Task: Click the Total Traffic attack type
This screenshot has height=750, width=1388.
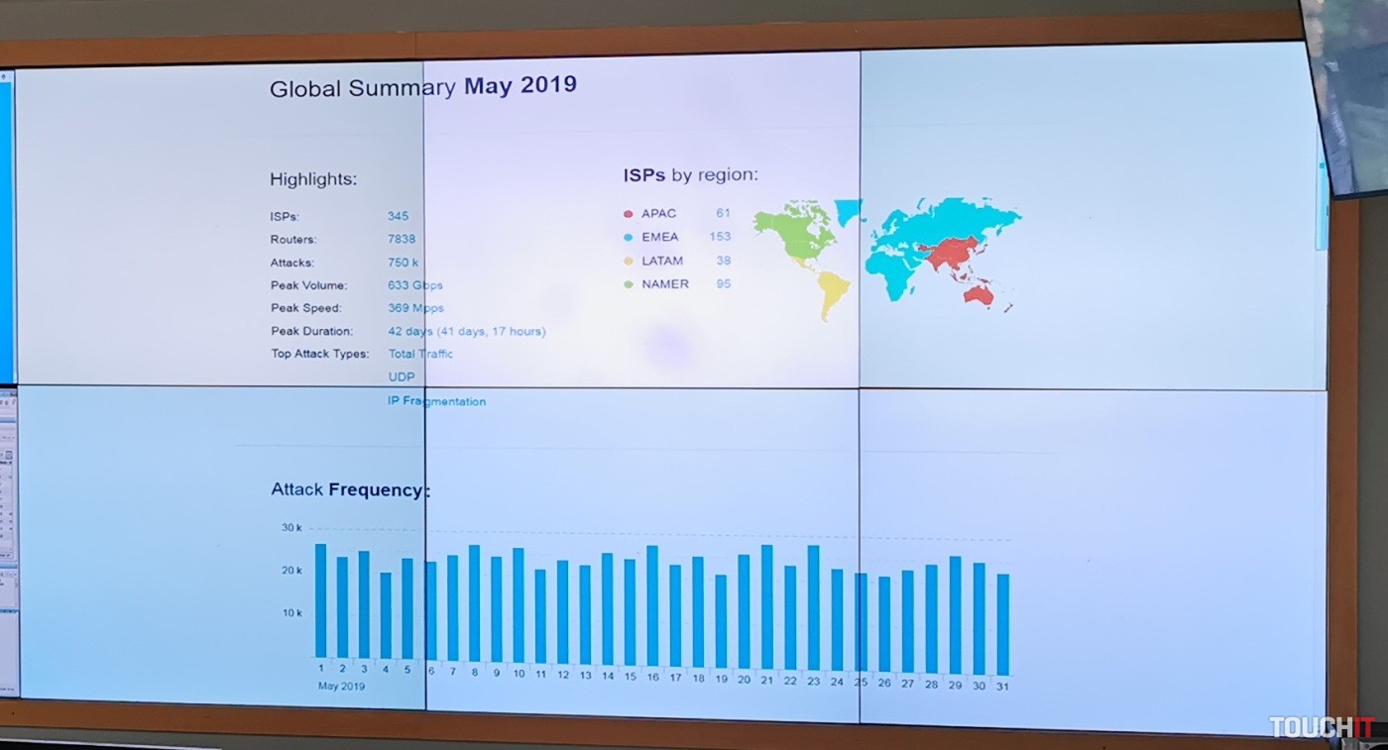Action: coord(420,354)
